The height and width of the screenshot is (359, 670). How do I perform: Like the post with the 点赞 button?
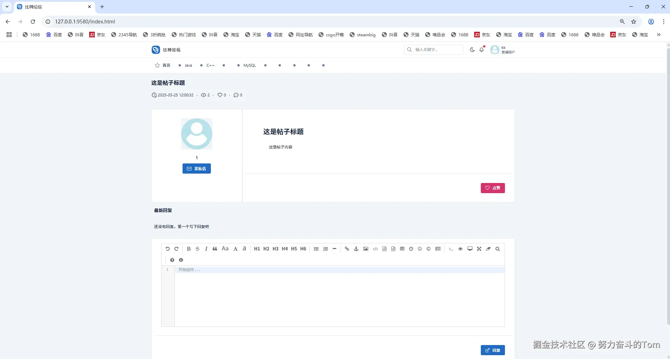[x=493, y=188]
